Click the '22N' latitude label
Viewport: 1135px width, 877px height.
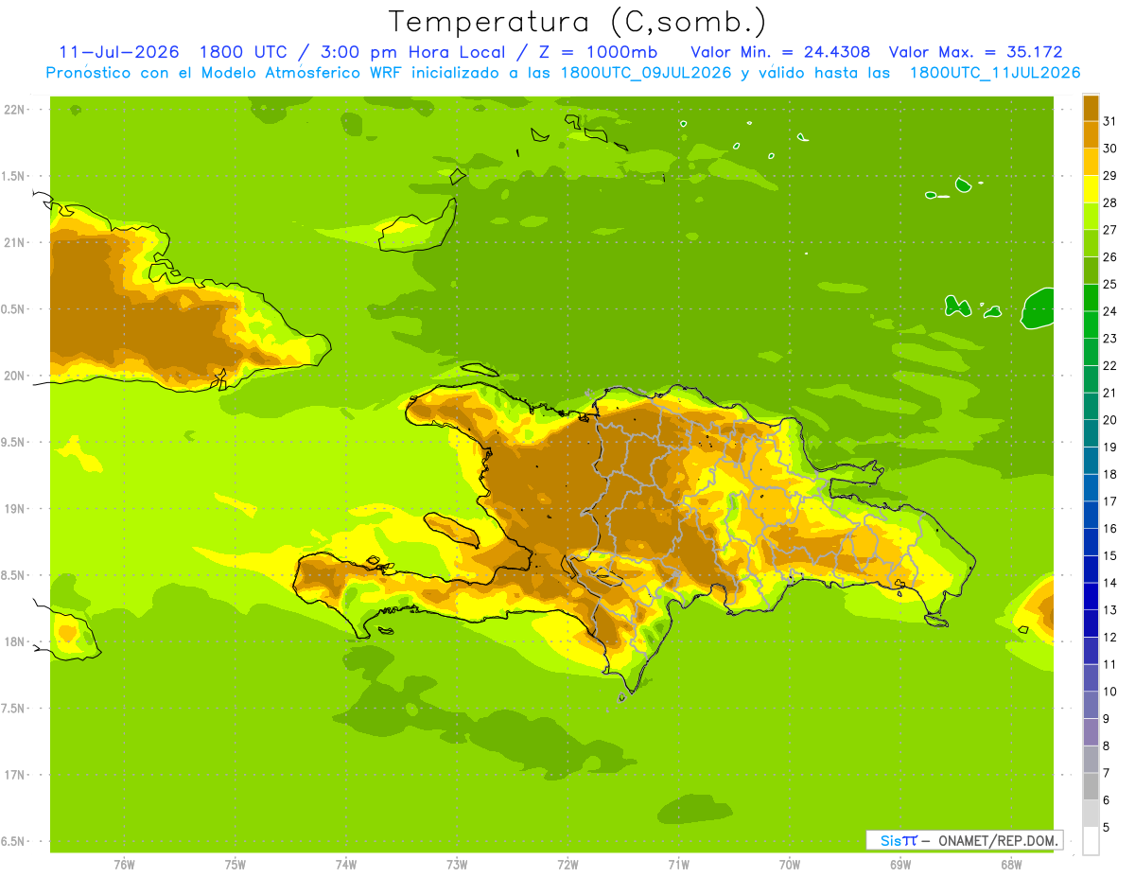pos(16,110)
